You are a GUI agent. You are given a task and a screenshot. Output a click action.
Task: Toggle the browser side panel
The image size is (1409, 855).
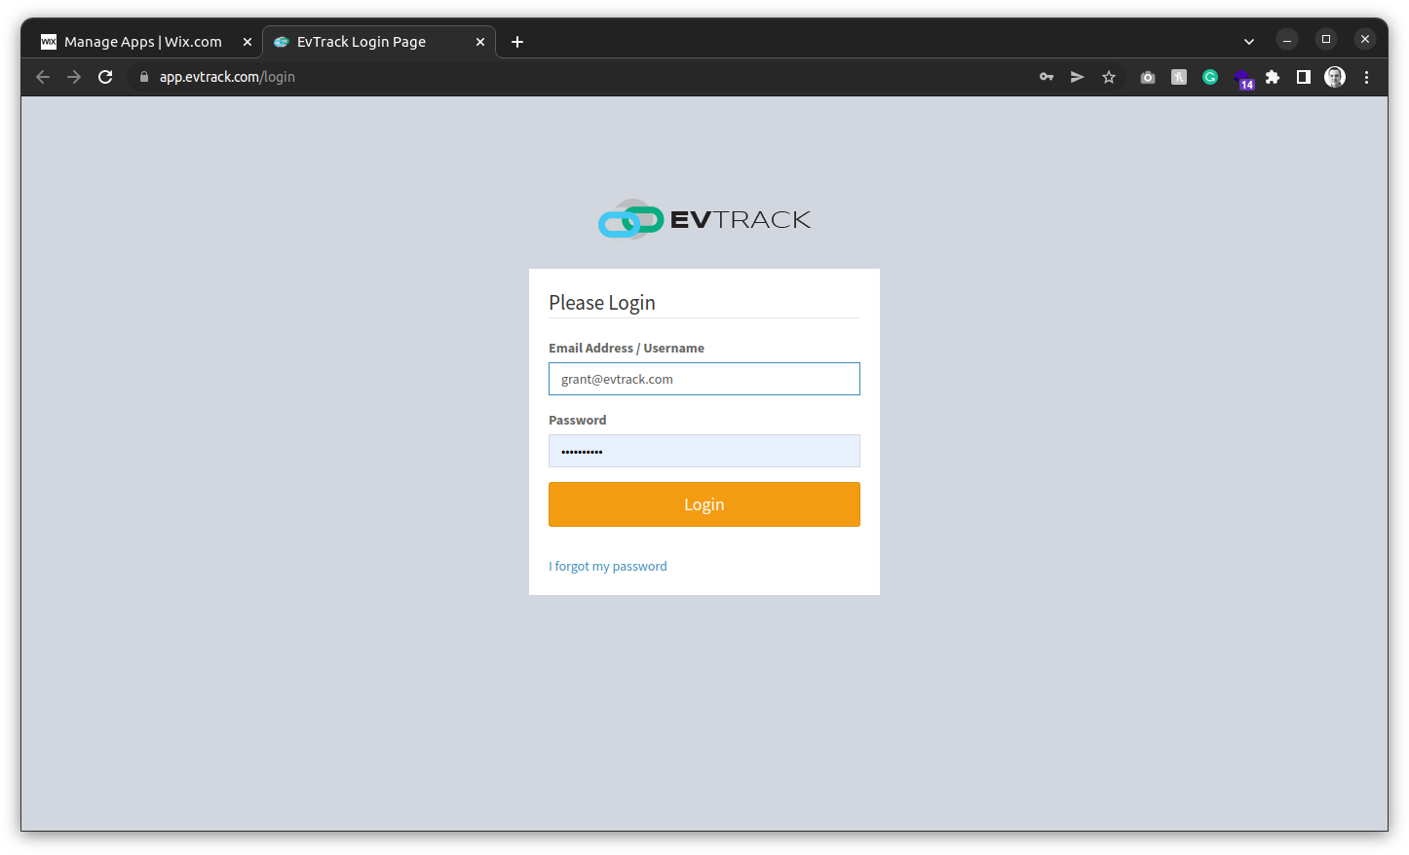click(x=1304, y=77)
